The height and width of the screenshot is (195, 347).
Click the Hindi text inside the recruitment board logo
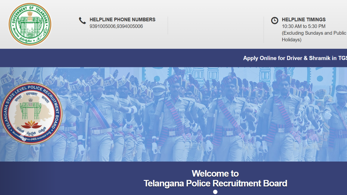point(31,95)
